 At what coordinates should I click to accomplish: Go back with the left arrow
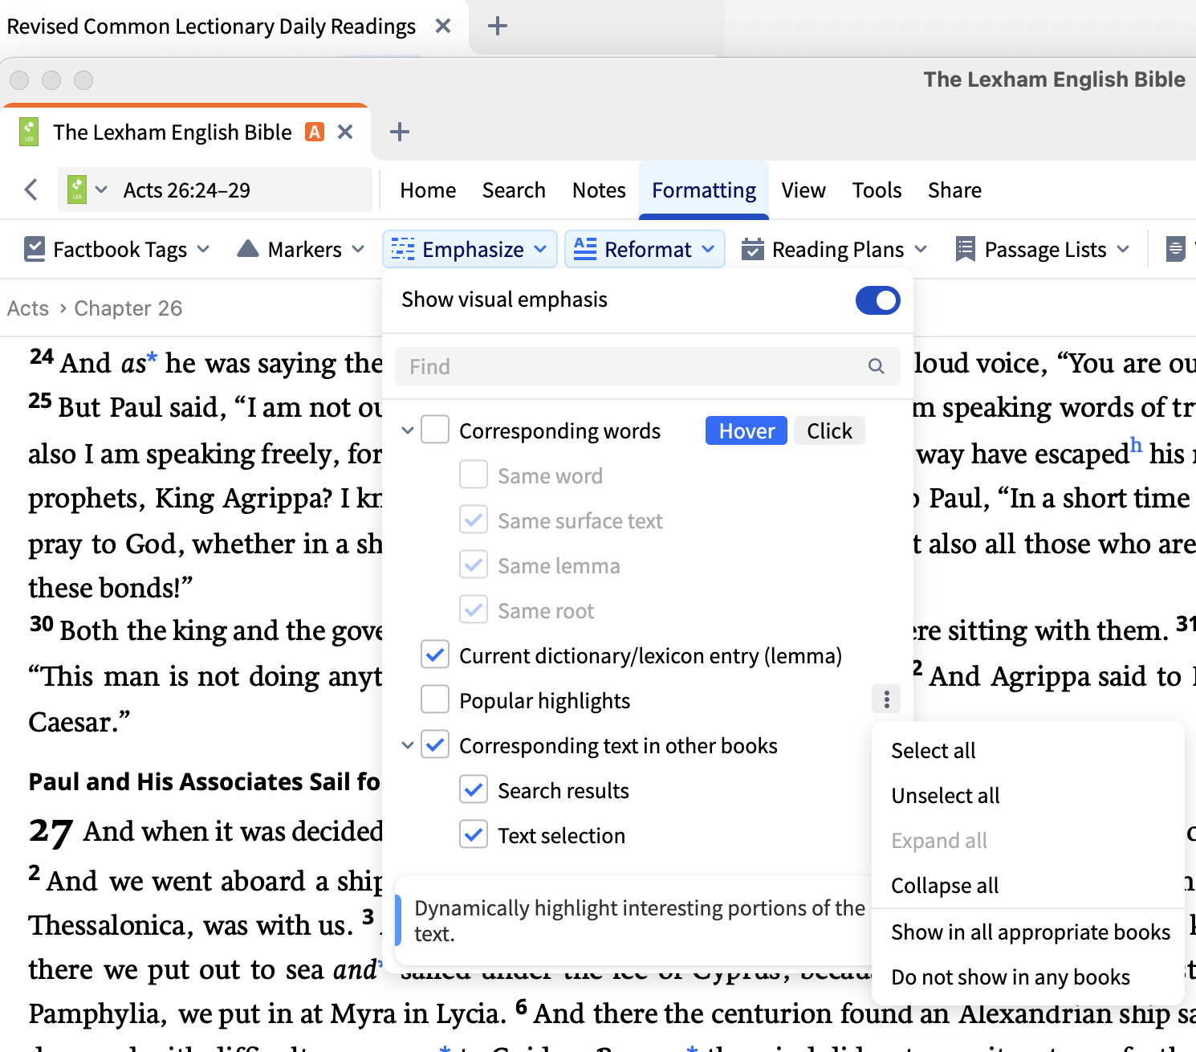[x=31, y=190]
